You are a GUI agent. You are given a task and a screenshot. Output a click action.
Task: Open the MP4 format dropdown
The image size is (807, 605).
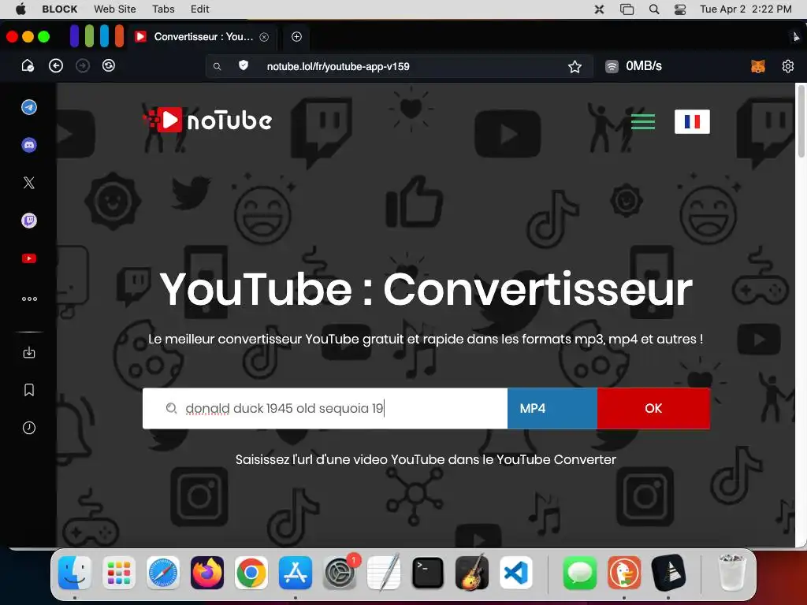(552, 408)
